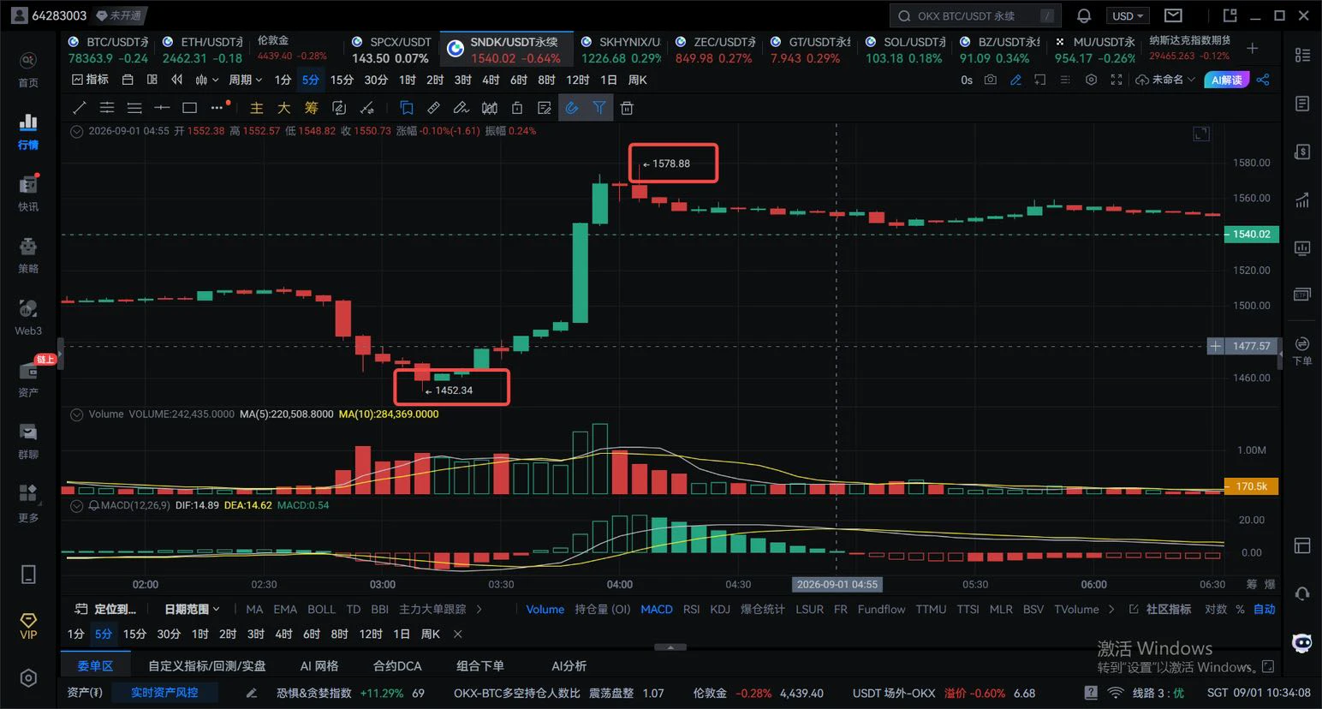
Task: Take a chart screenshot with camera icon
Action: [x=991, y=80]
